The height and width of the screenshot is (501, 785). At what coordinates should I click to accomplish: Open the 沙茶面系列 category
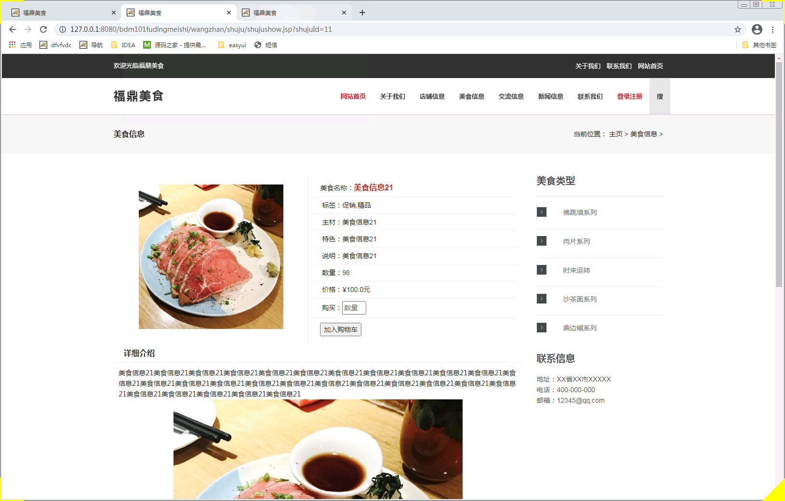580,299
